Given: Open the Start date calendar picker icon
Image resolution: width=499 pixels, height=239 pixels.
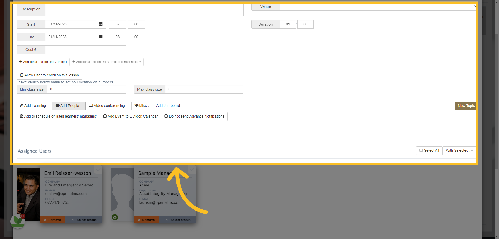Looking at the screenshot, I should pyautogui.click(x=101, y=24).
